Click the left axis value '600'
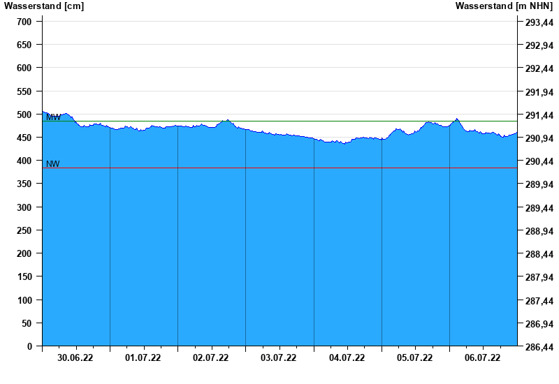 click(24, 68)
